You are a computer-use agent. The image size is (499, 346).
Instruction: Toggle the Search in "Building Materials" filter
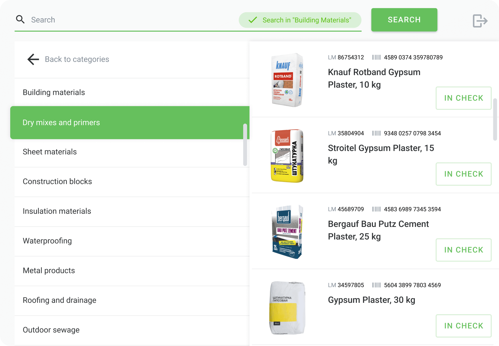[x=300, y=20]
